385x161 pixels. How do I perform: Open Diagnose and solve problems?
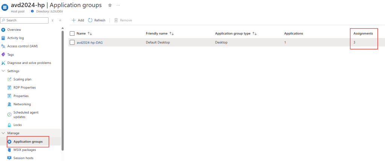(29, 63)
